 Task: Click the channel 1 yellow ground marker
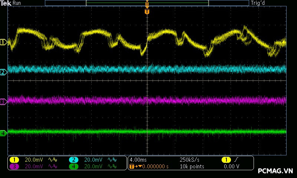[3, 42]
